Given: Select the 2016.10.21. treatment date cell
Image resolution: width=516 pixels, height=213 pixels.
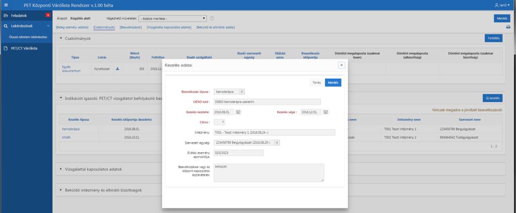Looking at the screenshot, I should click(132, 137).
